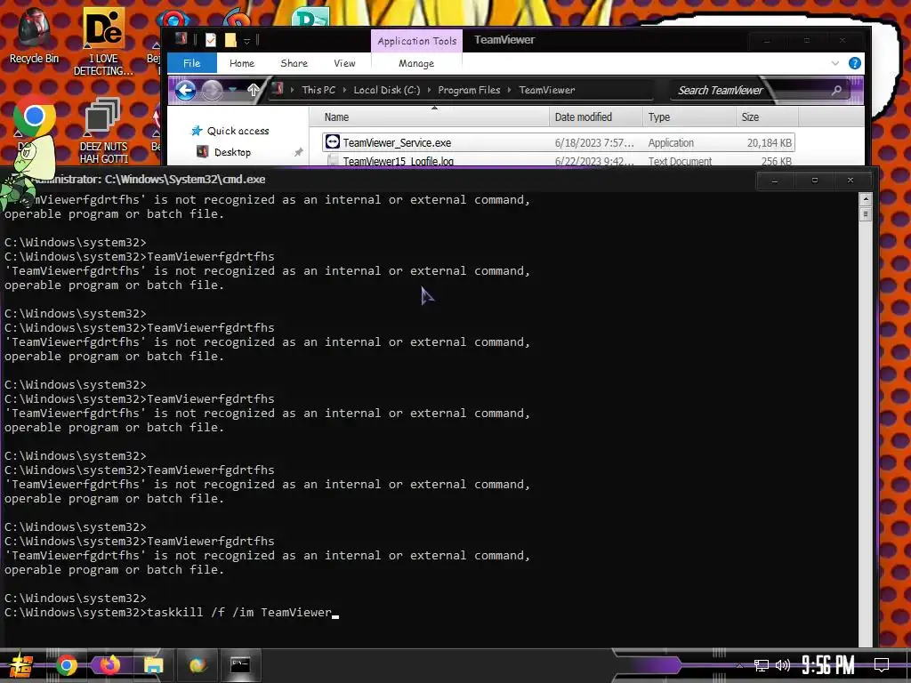The width and height of the screenshot is (911, 683).
Task: Select the TeamViewer15_Logfile.log file
Action: coord(398,161)
